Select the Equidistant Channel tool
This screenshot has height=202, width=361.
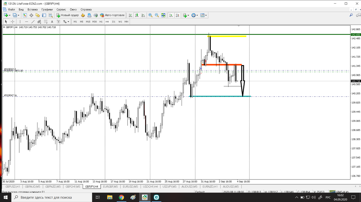click(39, 21)
